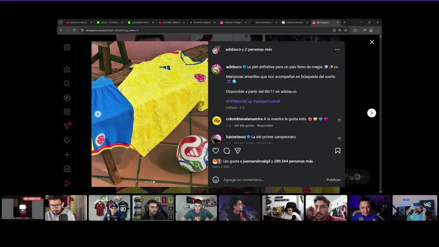This screenshot has height=247, width=439.
Task: Switch to the 'Nueva Camiseta y' tab
Action: (x=263, y=22)
